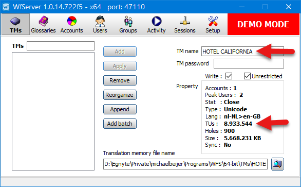The image size is (301, 187).
Task: Click the Stat value Close
Action: pyautogui.click(x=232, y=102)
